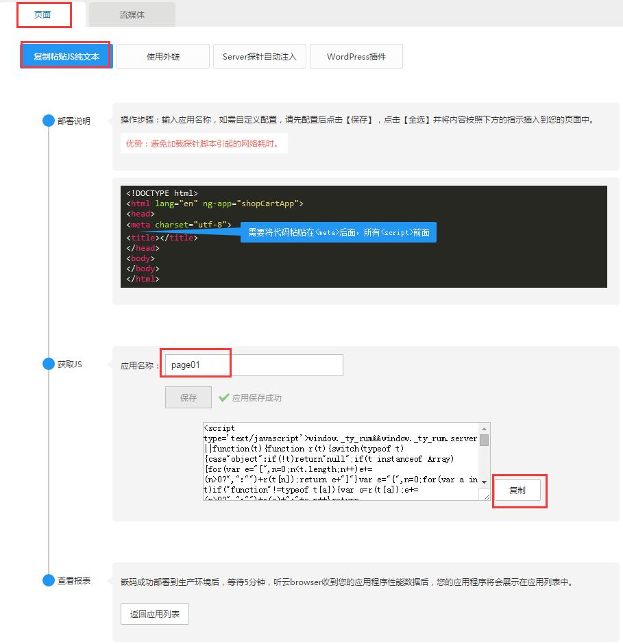Screen dimensions: 623x644
Task: Click the 部署说明 step bullet
Action: pos(49,121)
